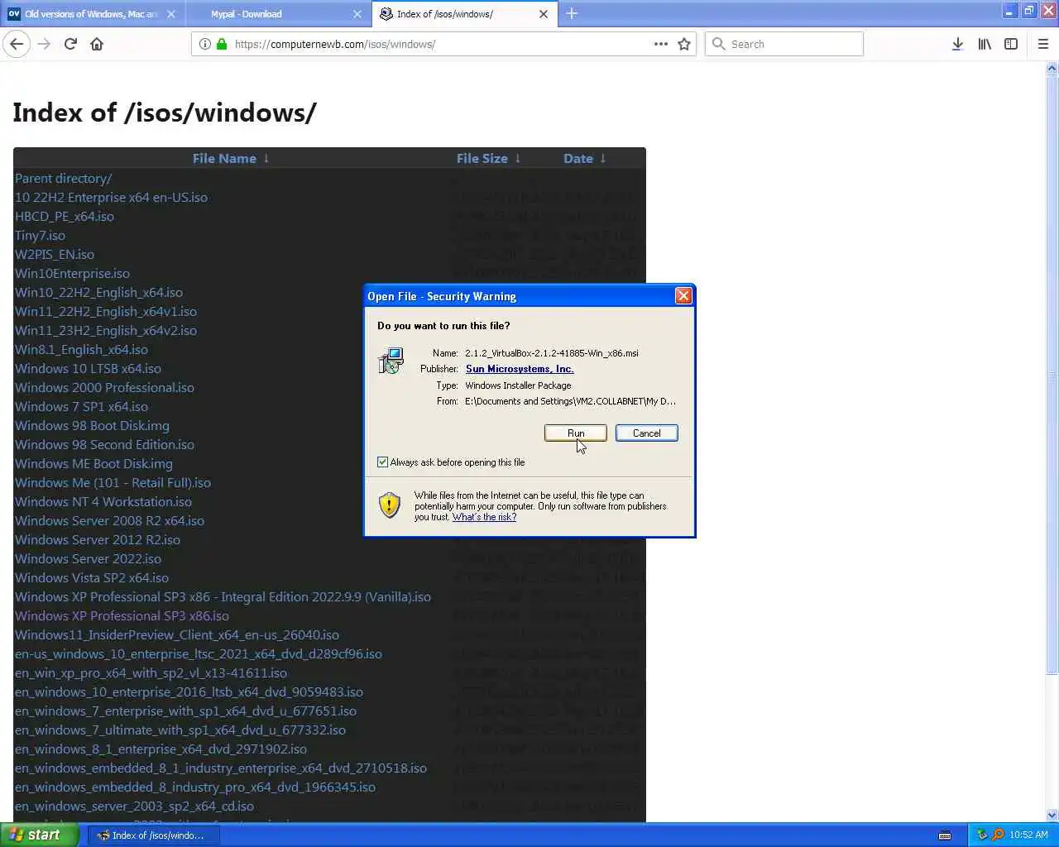Click the system tray update shield icon
Image resolution: width=1059 pixels, height=847 pixels.
982,835
